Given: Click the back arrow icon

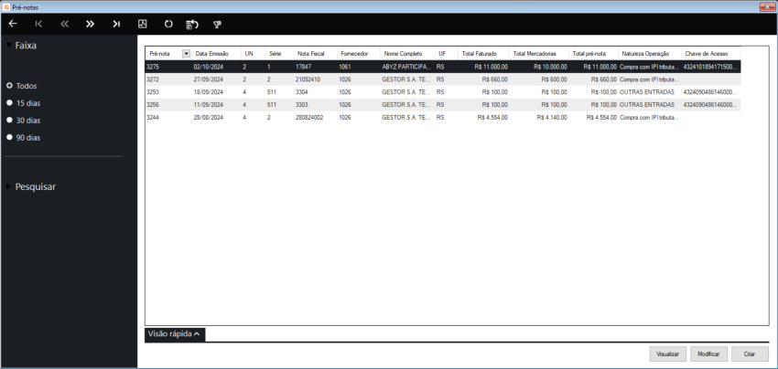Looking at the screenshot, I should point(14,24).
